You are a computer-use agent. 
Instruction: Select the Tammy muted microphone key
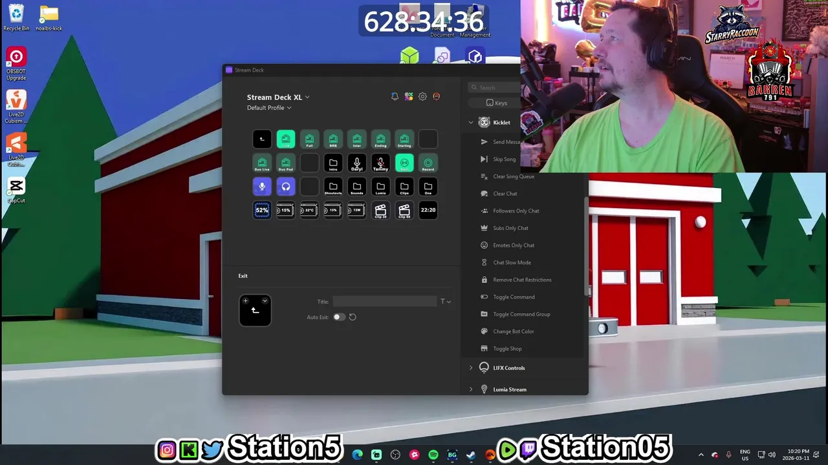point(380,163)
